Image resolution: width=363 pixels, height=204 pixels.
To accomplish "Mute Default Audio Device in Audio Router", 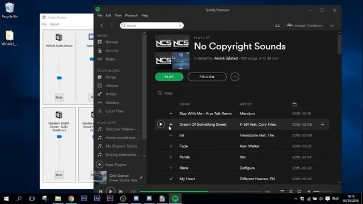I will [59, 97].
